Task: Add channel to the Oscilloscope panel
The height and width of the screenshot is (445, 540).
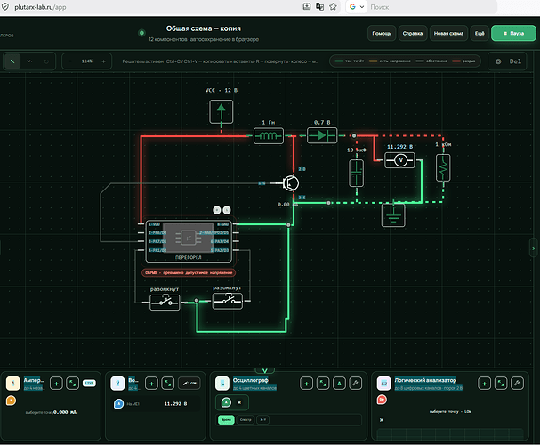Action: [307, 383]
